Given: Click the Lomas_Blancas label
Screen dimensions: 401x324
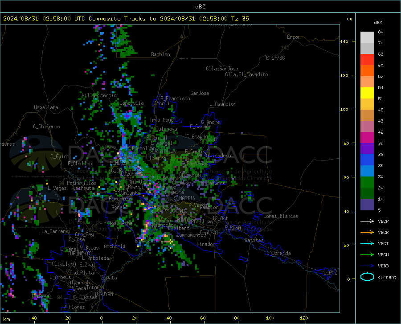Looking at the screenshot, I should point(281,216).
